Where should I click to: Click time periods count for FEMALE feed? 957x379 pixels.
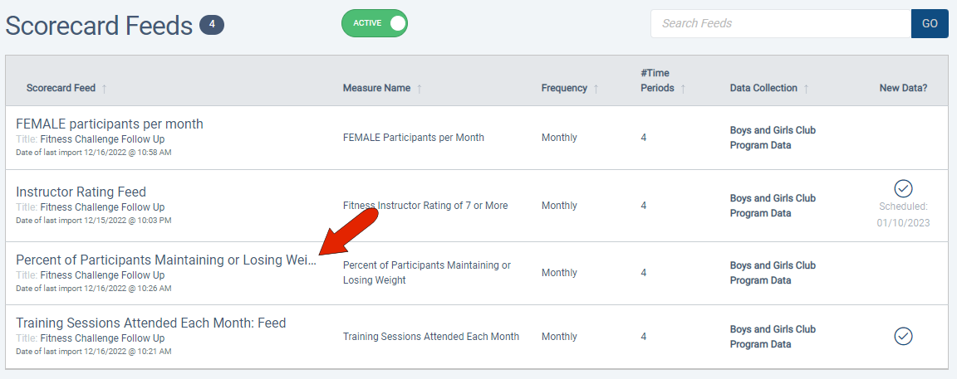pyautogui.click(x=644, y=138)
